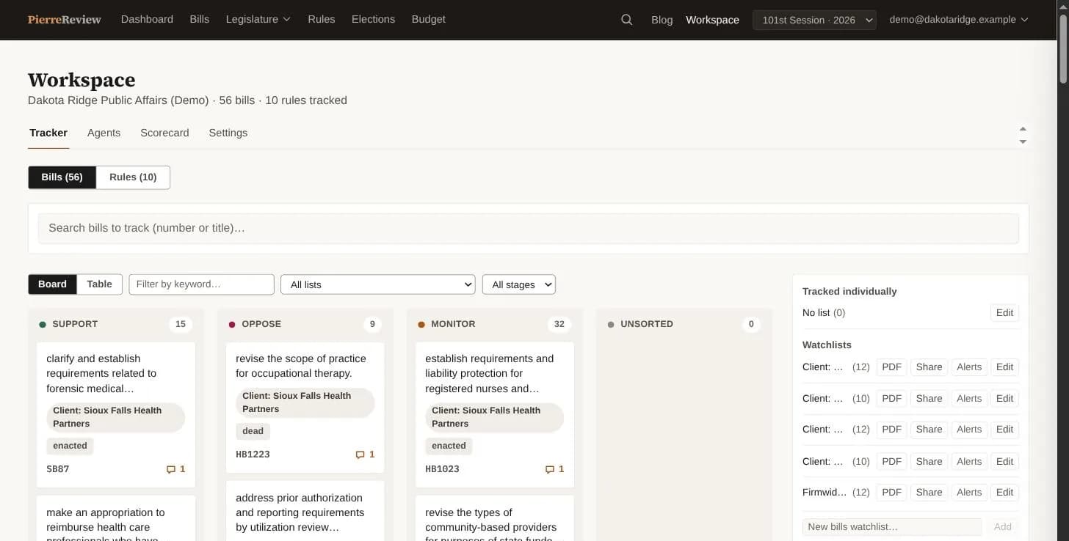This screenshot has width=1069, height=541.
Task: Click the SUPPORT column header
Action: point(75,324)
